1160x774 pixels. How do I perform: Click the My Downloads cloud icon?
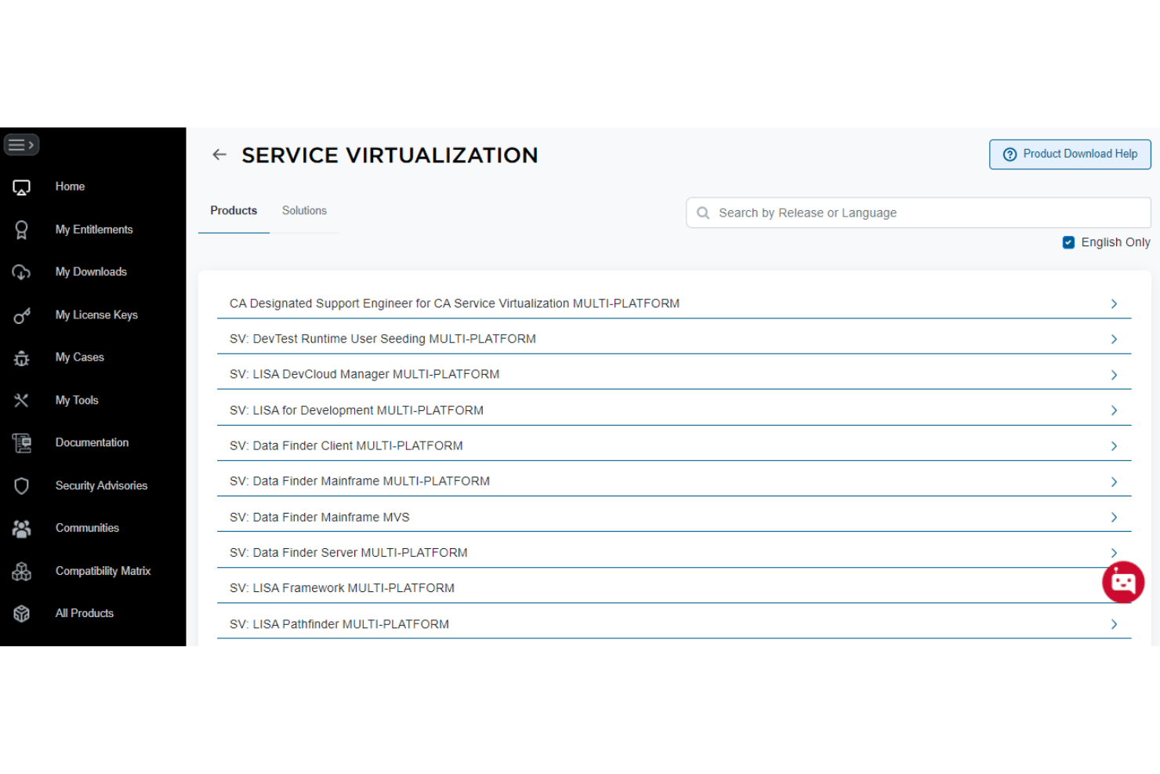22,272
